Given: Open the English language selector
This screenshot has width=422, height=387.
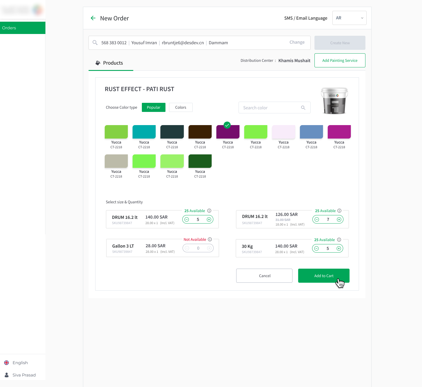Looking at the screenshot, I should pyautogui.click(x=20, y=363).
